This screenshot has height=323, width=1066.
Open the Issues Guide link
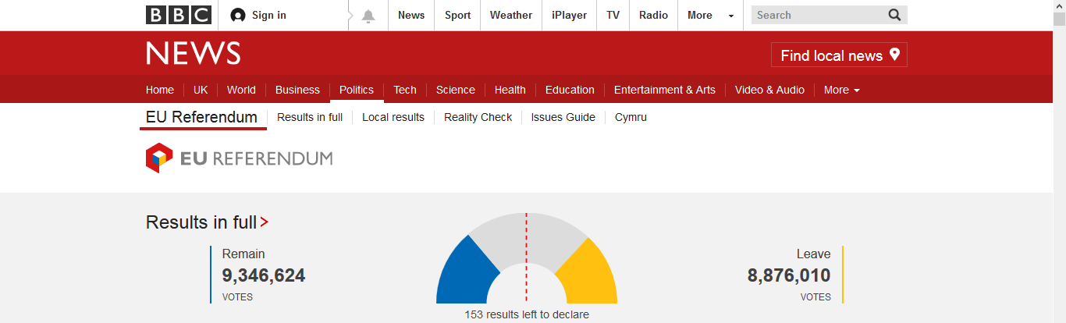click(x=563, y=117)
